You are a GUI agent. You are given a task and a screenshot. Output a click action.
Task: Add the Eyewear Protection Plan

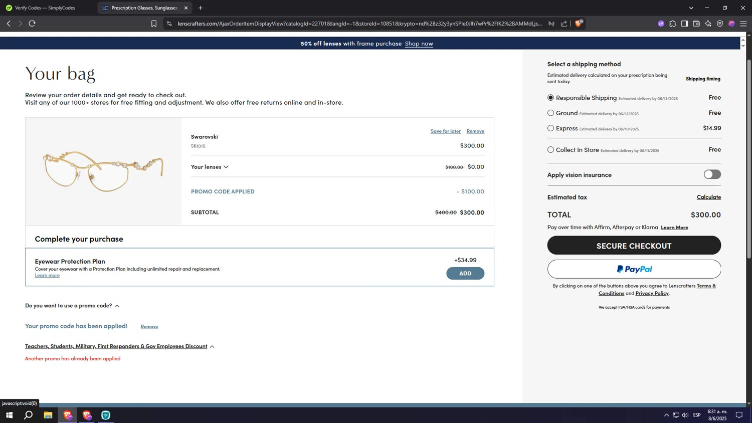coord(465,274)
